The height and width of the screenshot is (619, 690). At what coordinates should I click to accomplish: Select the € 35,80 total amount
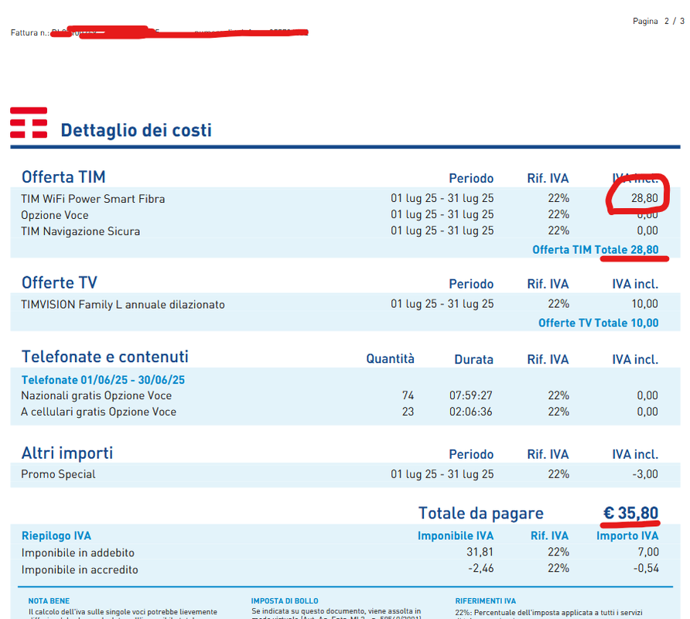click(x=631, y=513)
